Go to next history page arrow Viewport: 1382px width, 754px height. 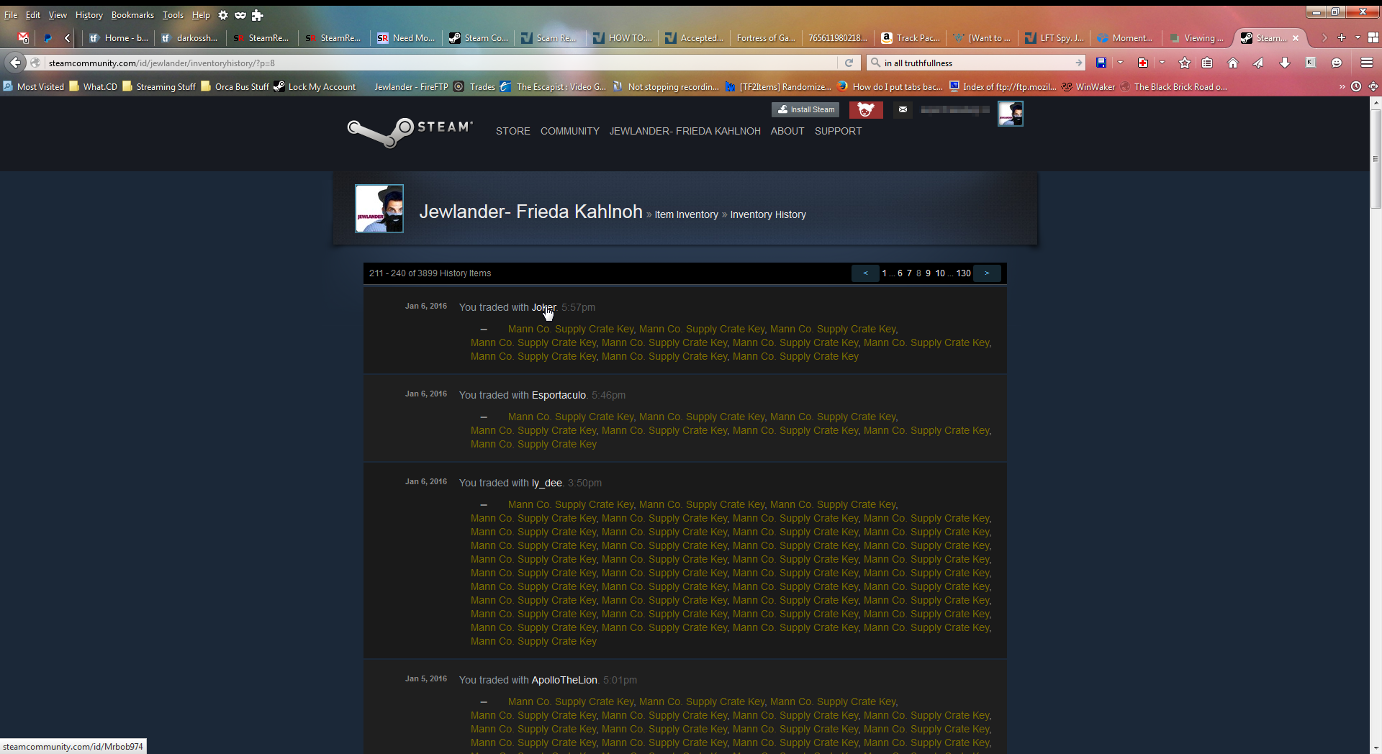tap(987, 273)
